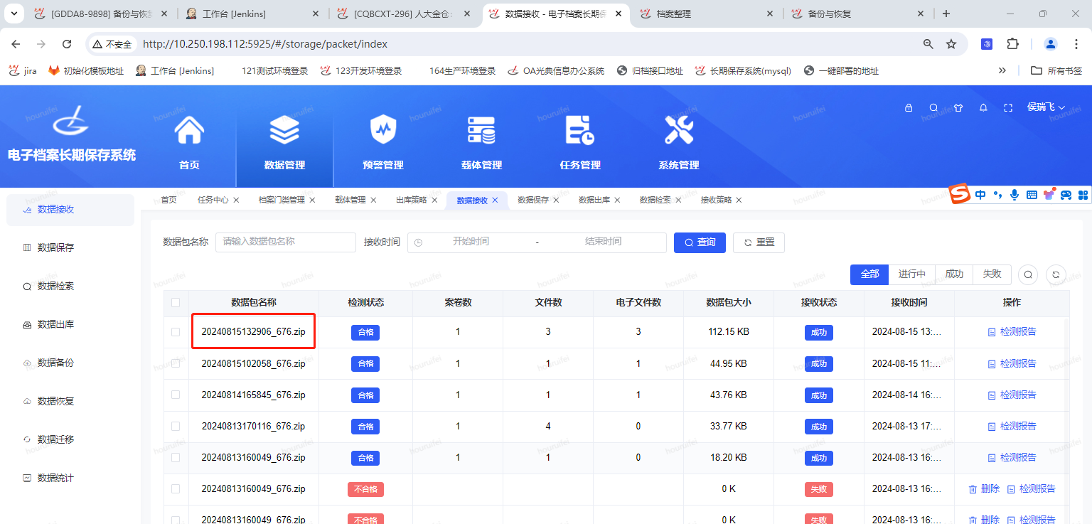The width and height of the screenshot is (1092, 524).
Task: Filter by 进行中 status
Action: click(x=911, y=274)
